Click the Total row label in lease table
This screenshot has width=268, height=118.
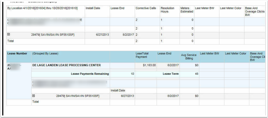point(36,102)
